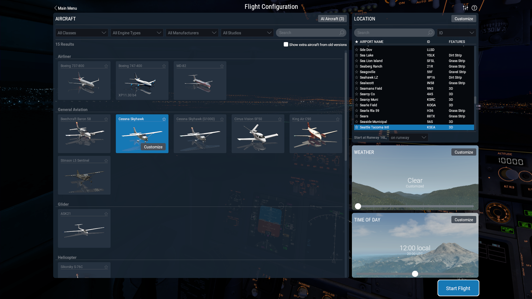Image resolution: width=532 pixels, height=299 pixels.
Task: Select the Boeing 747-400 thumbnail
Action: (142, 81)
